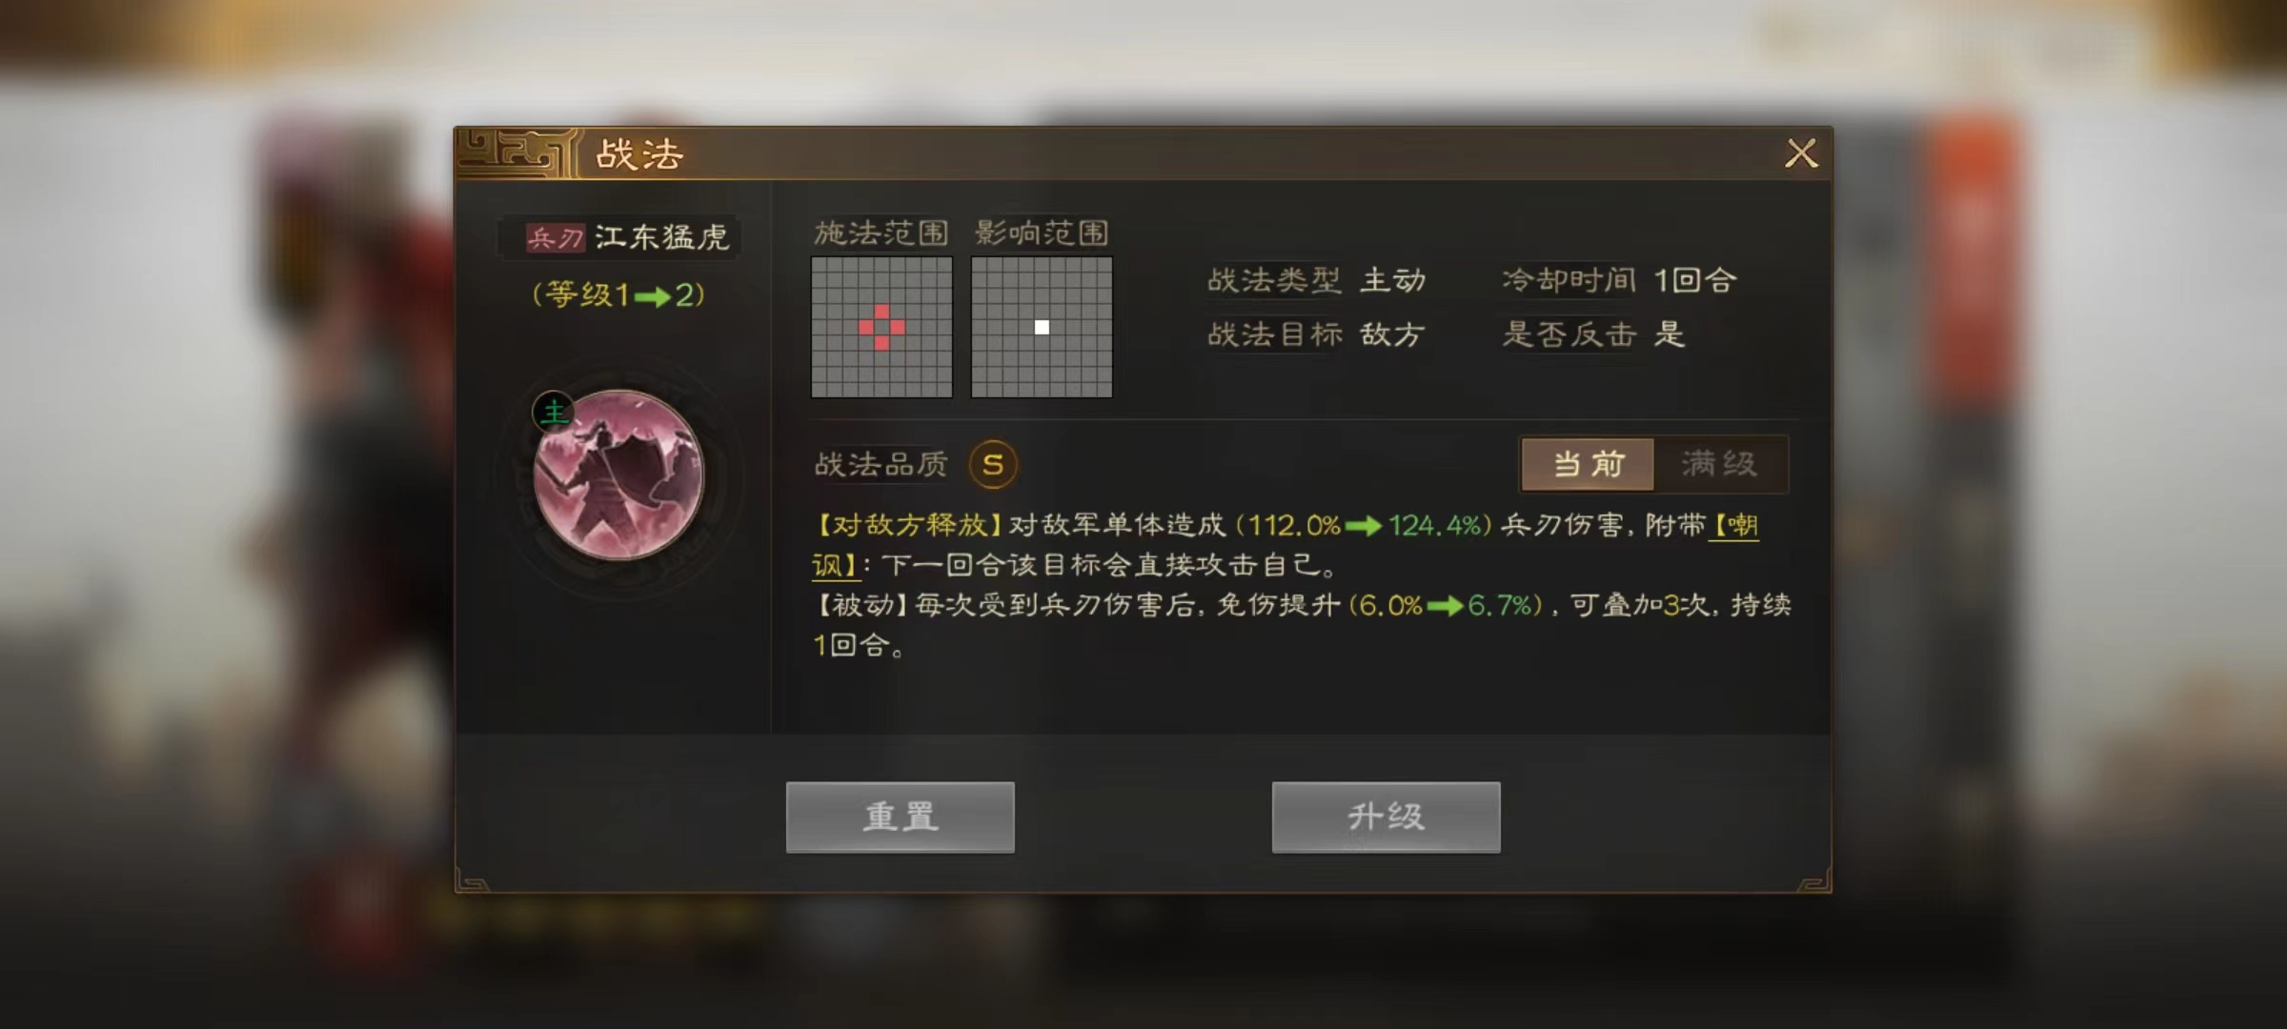2287x1029 pixels.
Task: Click the 重置 button
Action: pos(901,817)
